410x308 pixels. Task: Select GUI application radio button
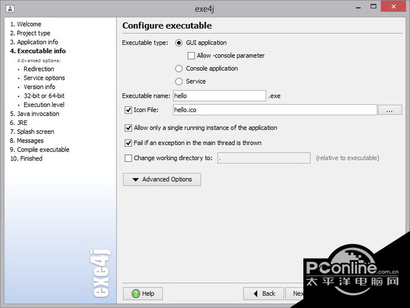[179, 43]
